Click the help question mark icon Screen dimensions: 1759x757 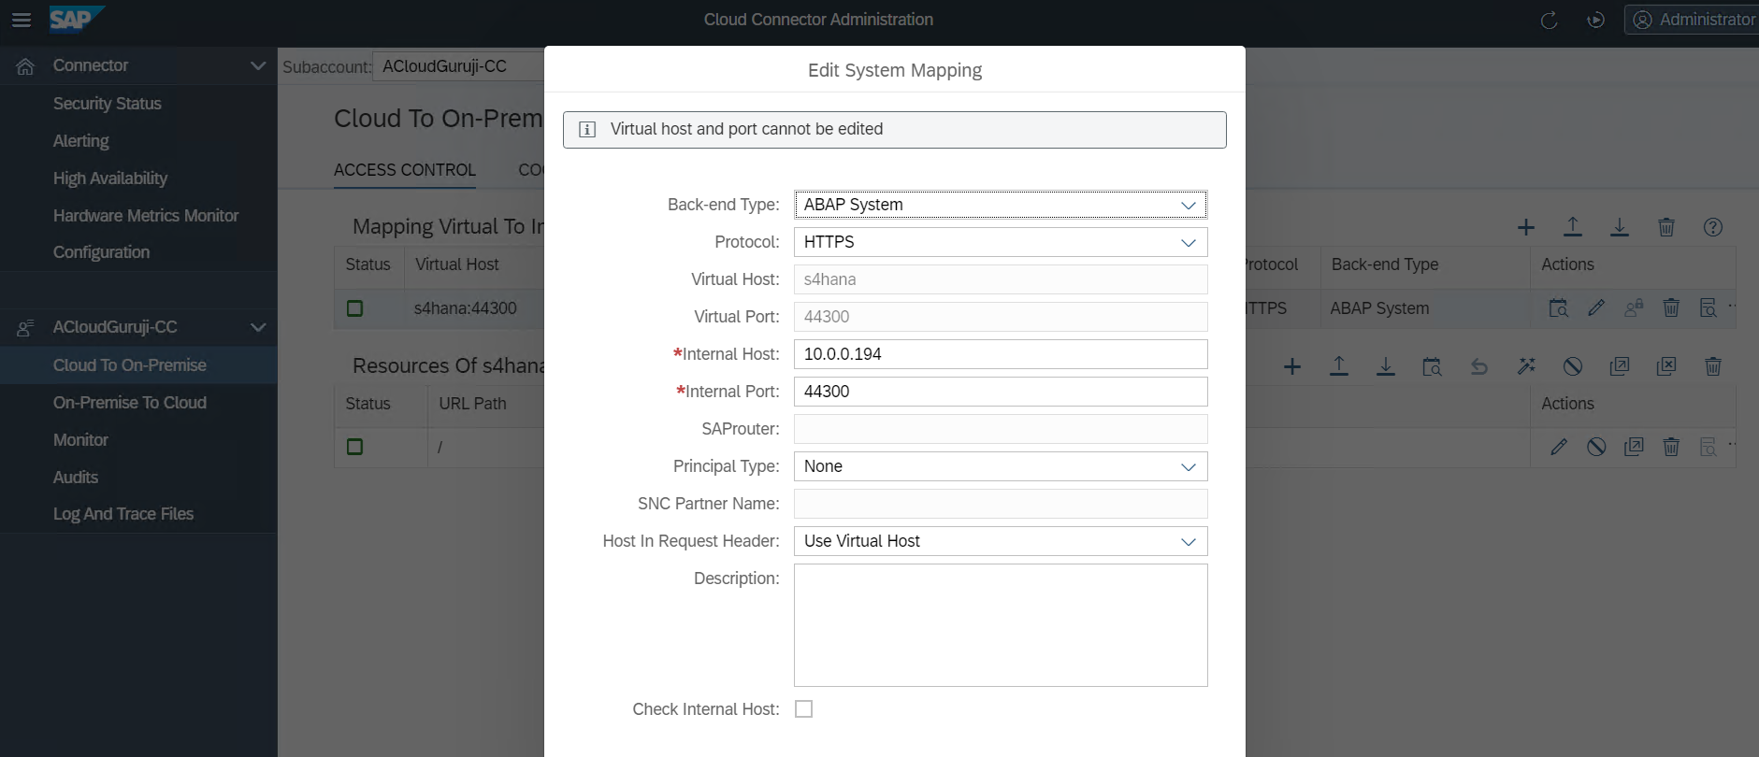(x=1712, y=227)
